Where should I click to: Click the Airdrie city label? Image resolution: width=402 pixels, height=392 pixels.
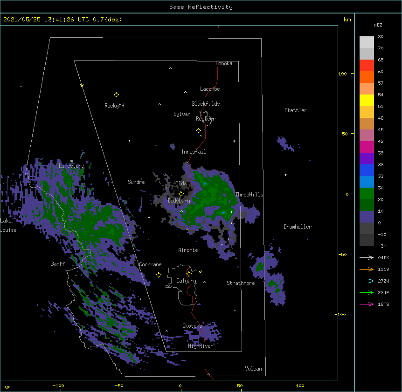tap(188, 250)
